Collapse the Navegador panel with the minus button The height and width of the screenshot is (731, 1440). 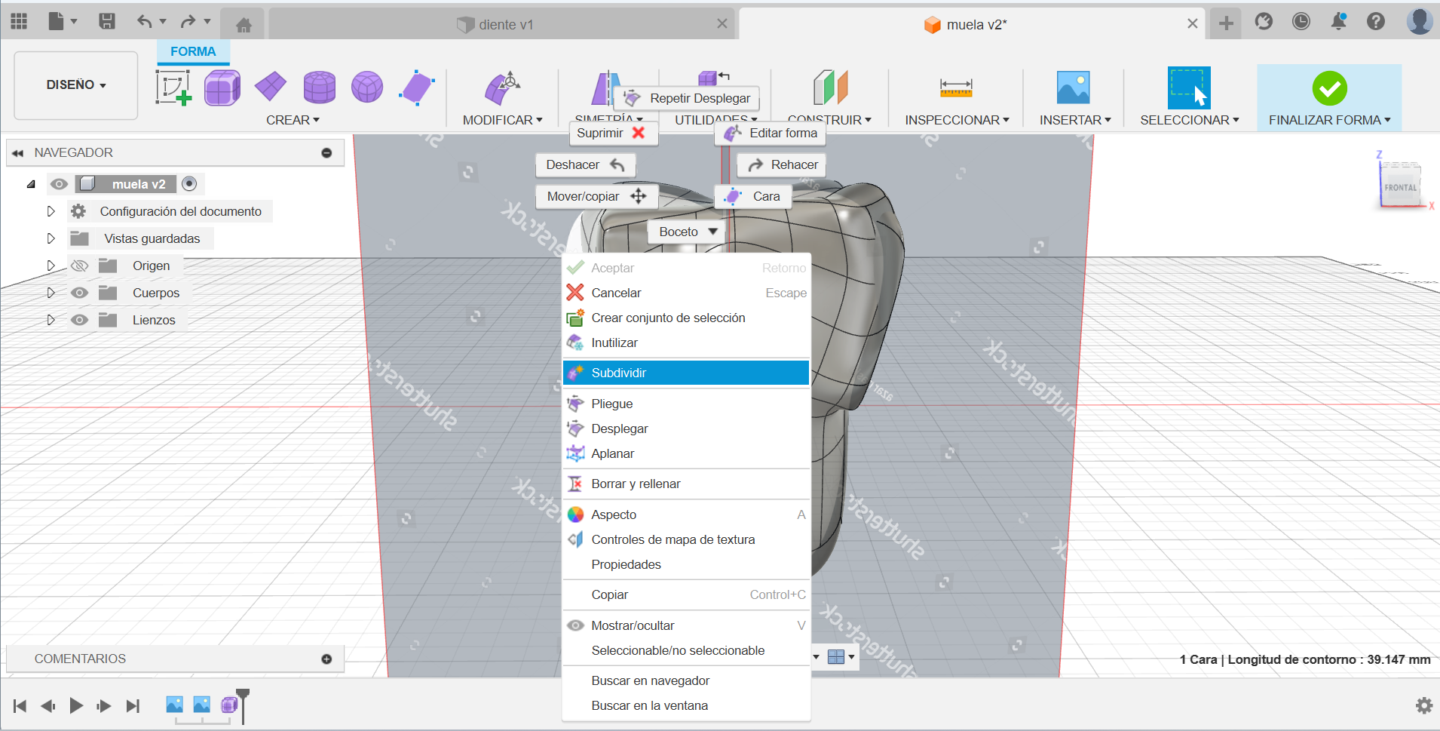[x=326, y=152]
